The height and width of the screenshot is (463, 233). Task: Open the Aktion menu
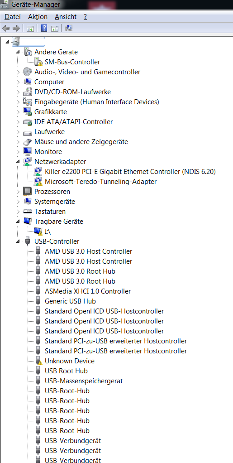38,17
